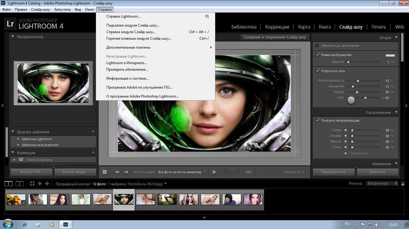Enable the Обрезать до заполнения checkbox

(x=317, y=46)
